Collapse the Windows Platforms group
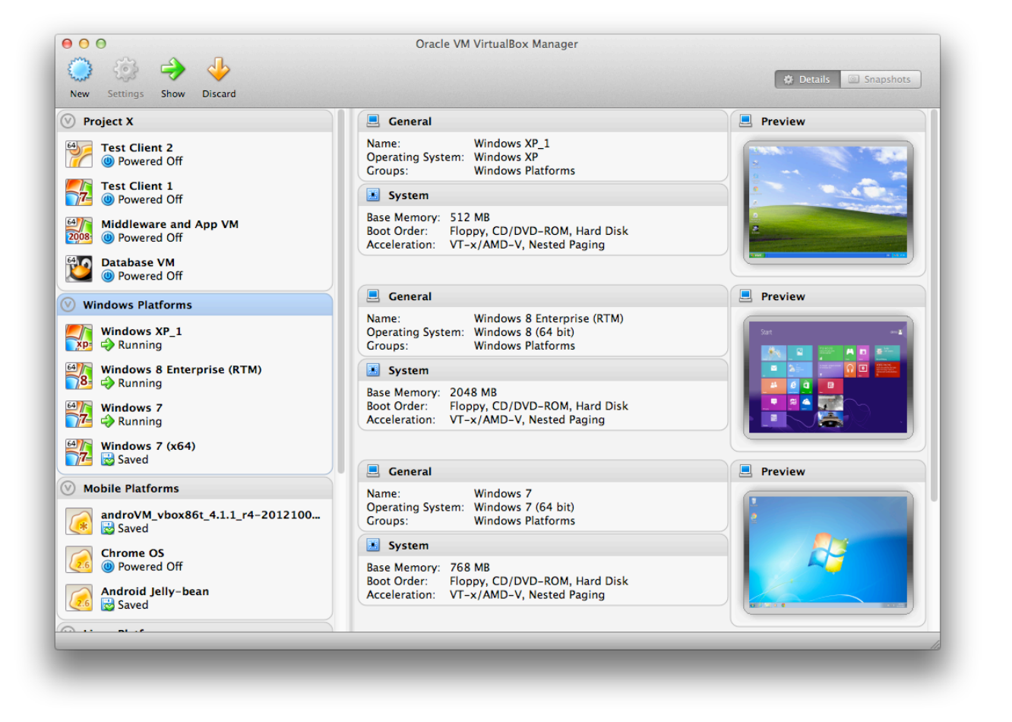 tap(68, 305)
